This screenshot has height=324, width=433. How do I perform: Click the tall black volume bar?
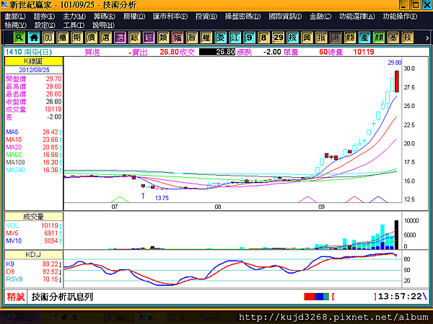tap(396, 235)
